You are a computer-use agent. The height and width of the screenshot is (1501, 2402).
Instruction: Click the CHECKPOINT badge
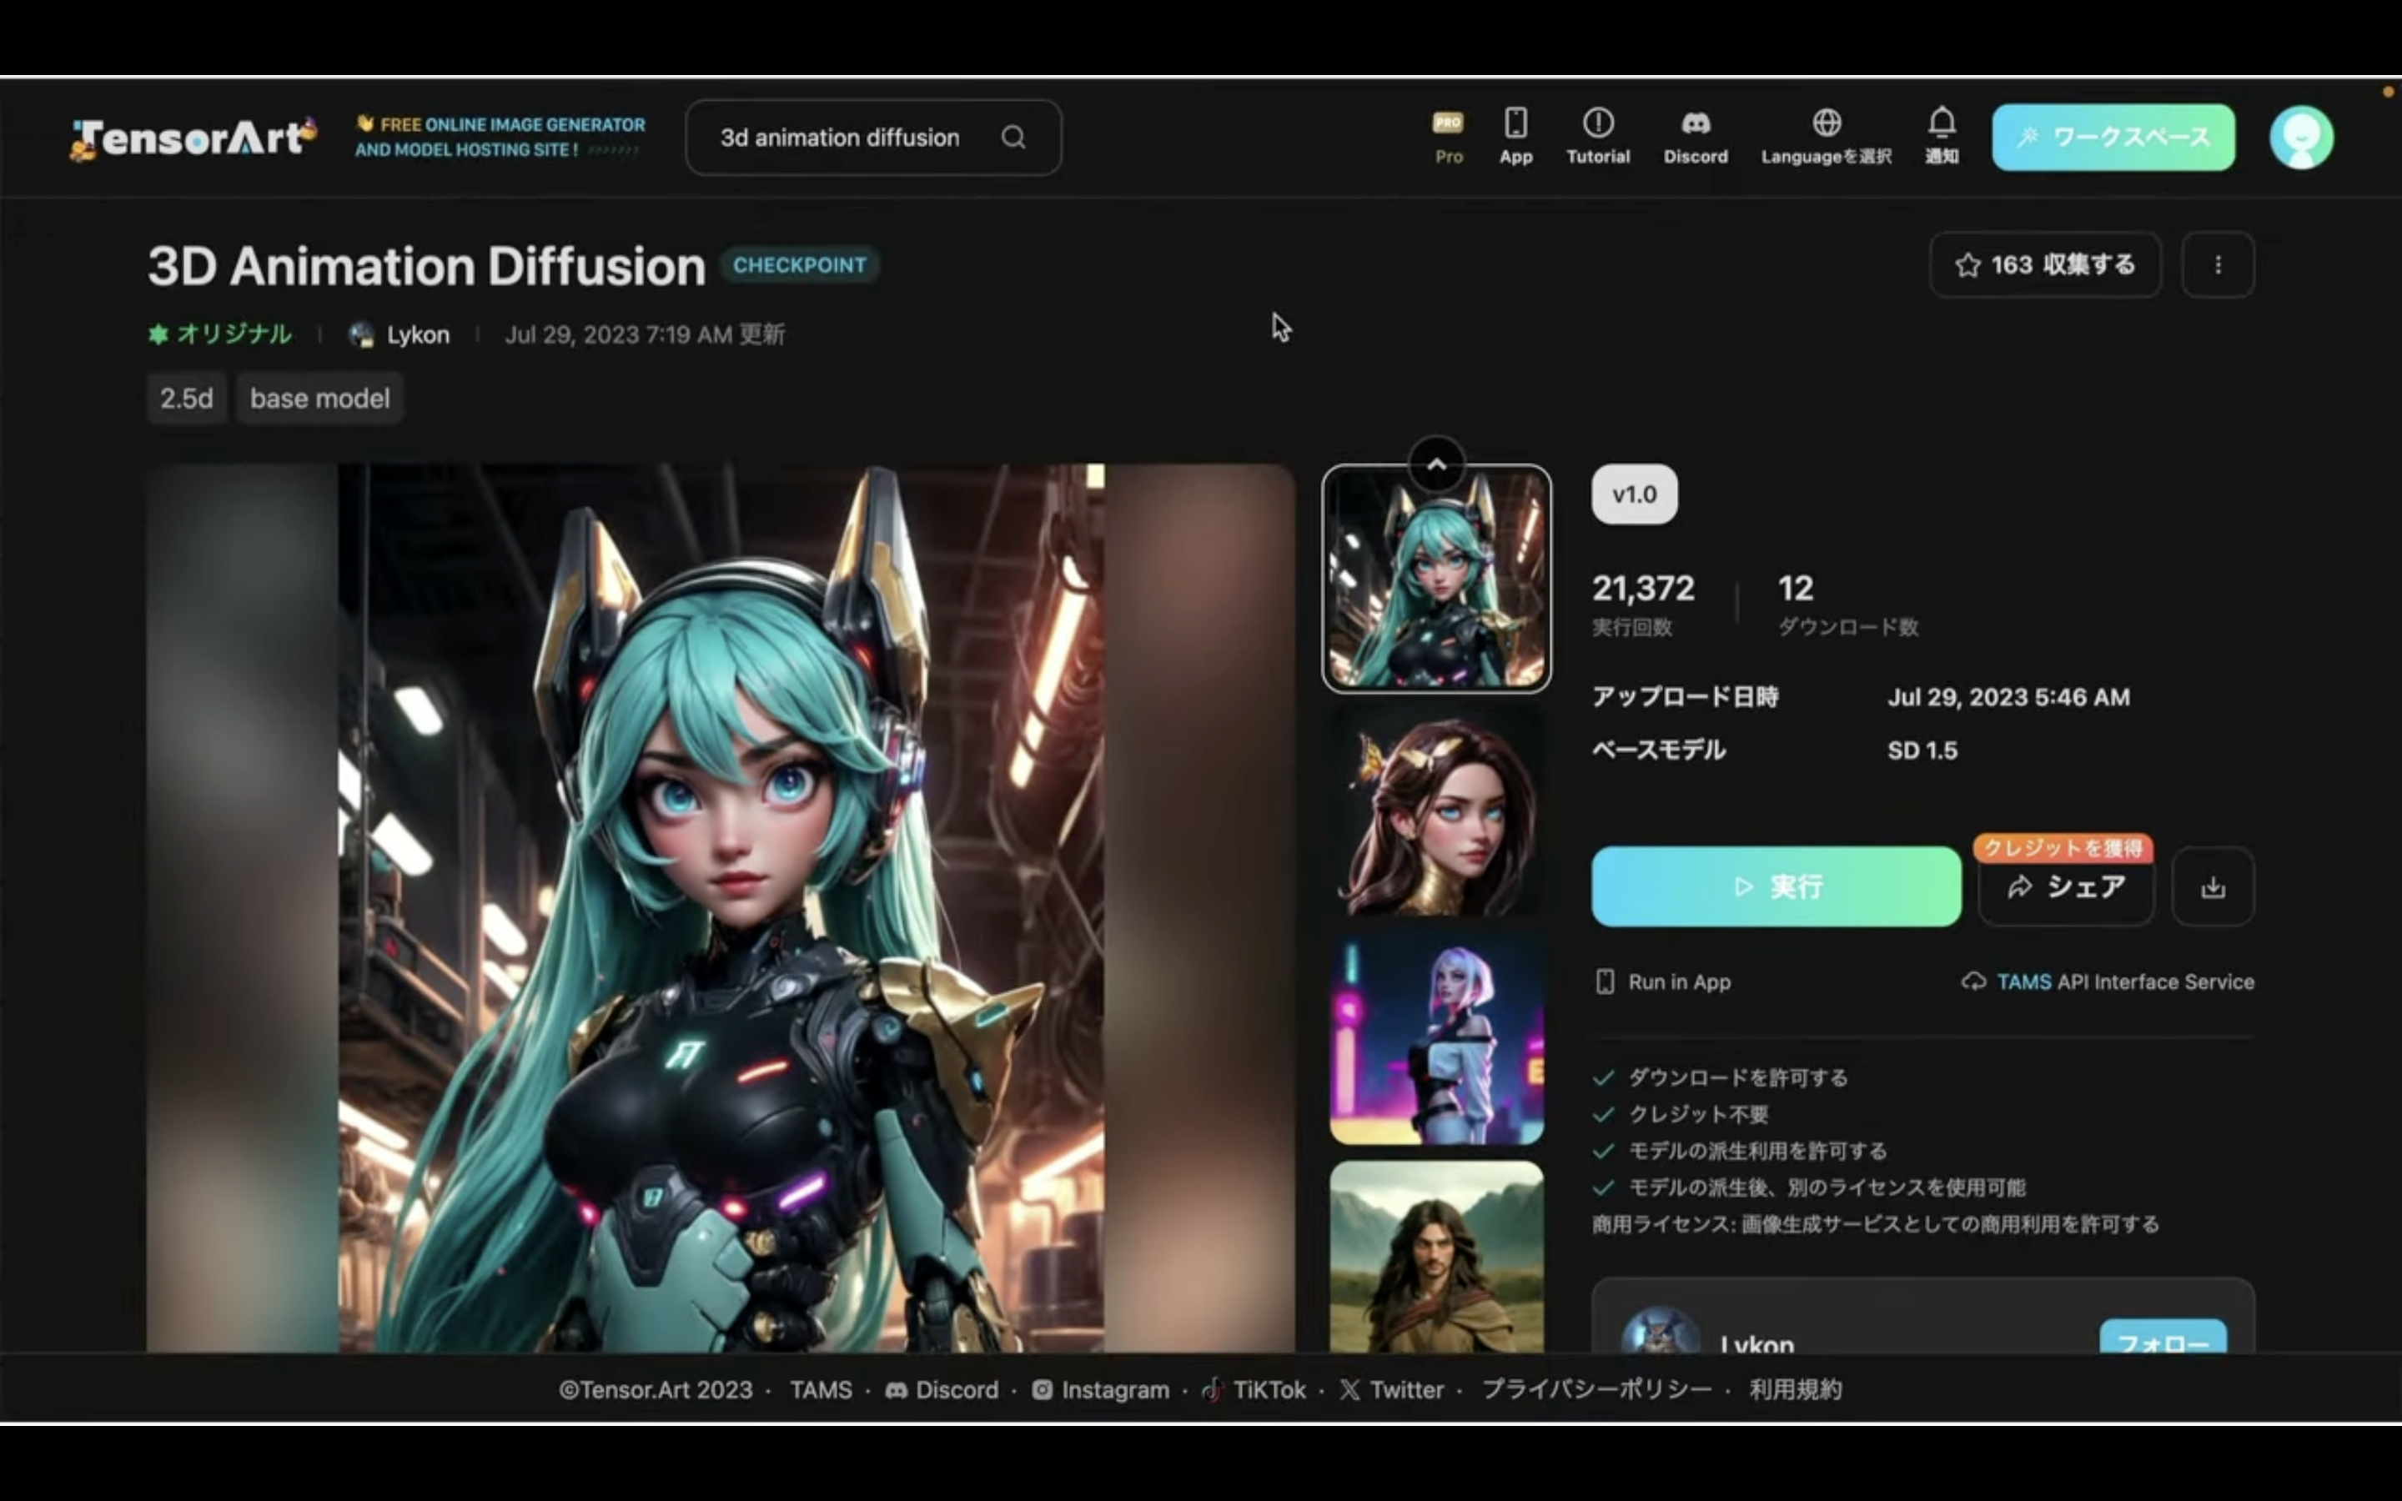[x=799, y=265]
